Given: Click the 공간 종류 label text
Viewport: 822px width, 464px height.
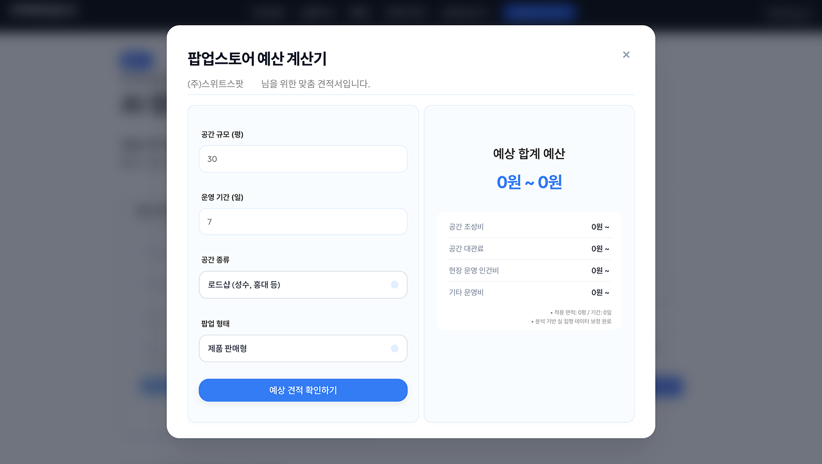Looking at the screenshot, I should pos(215,260).
